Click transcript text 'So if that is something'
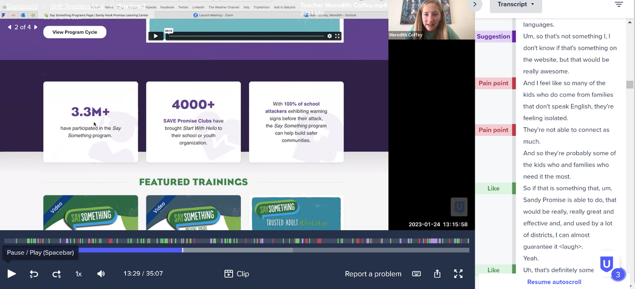This screenshot has width=635, height=289. (x=570, y=218)
